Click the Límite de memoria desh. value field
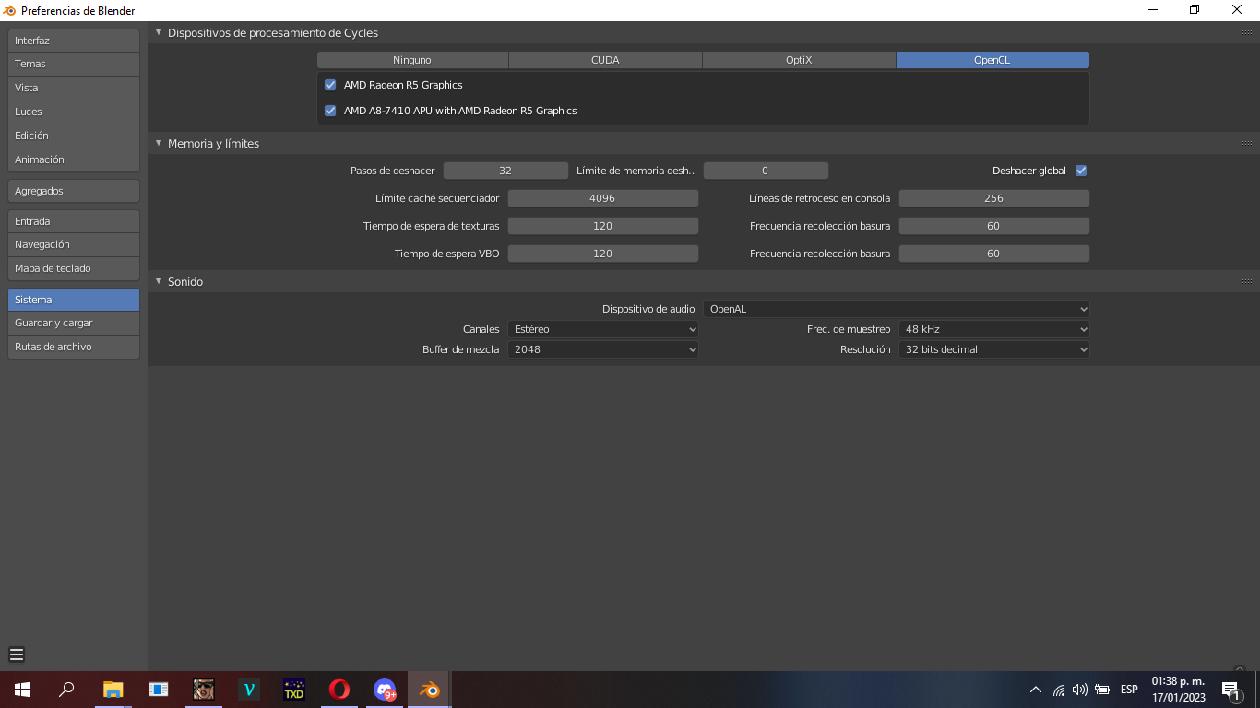Viewport: 1260px width, 708px height. pos(766,171)
